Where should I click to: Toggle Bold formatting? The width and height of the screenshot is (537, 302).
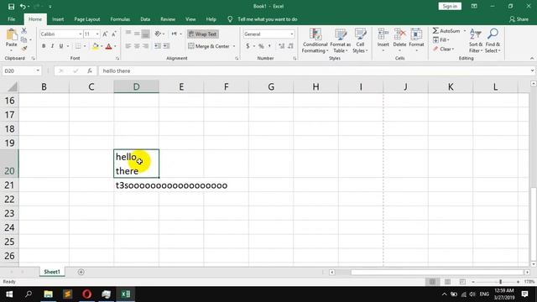click(44, 46)
